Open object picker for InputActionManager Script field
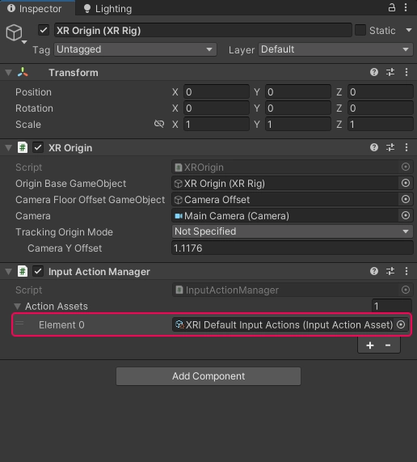Viewport: 417px width, 462px height. (x=406, y=290)
